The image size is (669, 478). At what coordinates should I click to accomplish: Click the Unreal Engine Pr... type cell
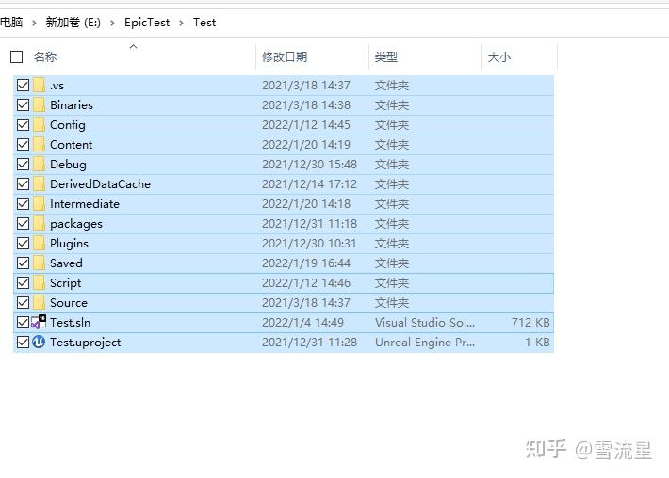pos(425,343)
